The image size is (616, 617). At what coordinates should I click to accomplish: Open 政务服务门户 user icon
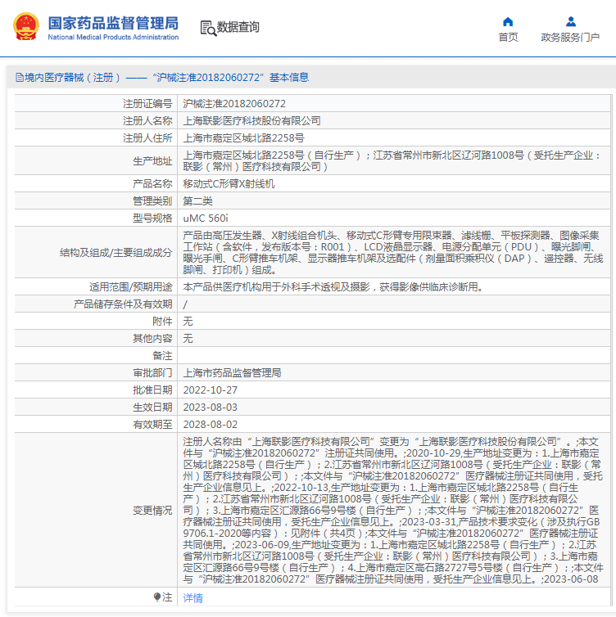click(x=571, y=21)
